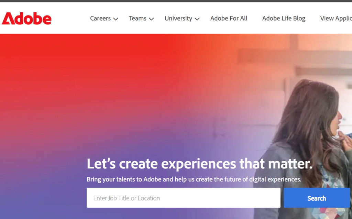This screenshot has width=352, height=219.
Task: Expand the chevron next to Careers
Action: [115, 19]
